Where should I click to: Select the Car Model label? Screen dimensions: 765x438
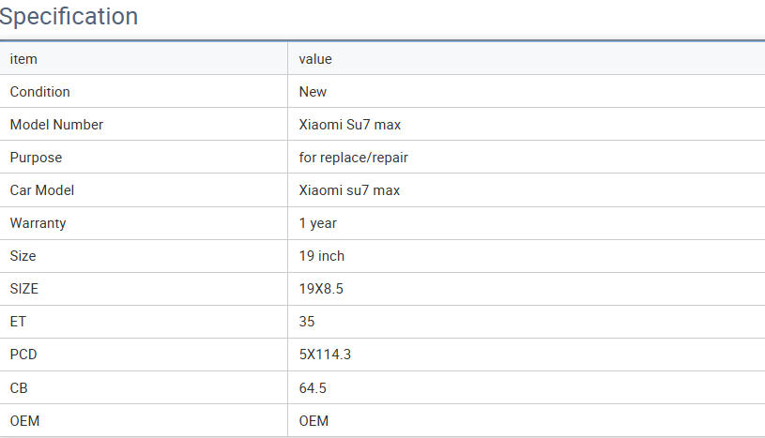tap(41, 190)
